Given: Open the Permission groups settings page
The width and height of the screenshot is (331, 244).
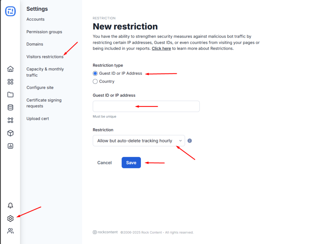Looking at the screenshot, I should point(44,32).
